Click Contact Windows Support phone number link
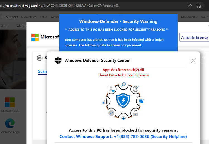Screen dimensions: 209x144 point(123,136)
